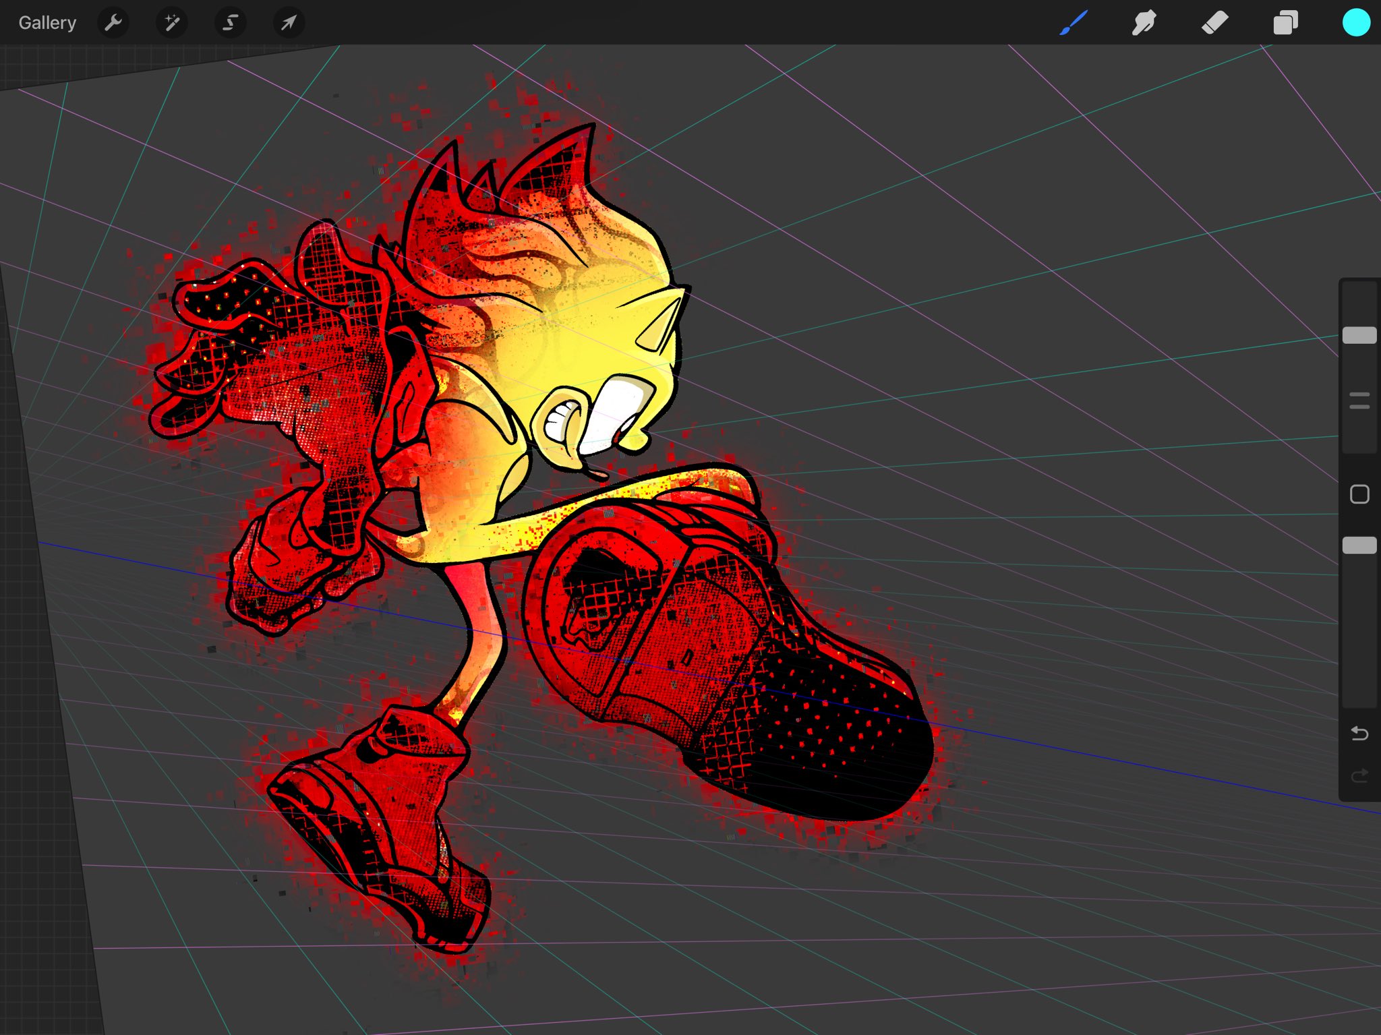1381x1035 pixels.
Task: Undo the last action
Action: tap(1359, 733)
